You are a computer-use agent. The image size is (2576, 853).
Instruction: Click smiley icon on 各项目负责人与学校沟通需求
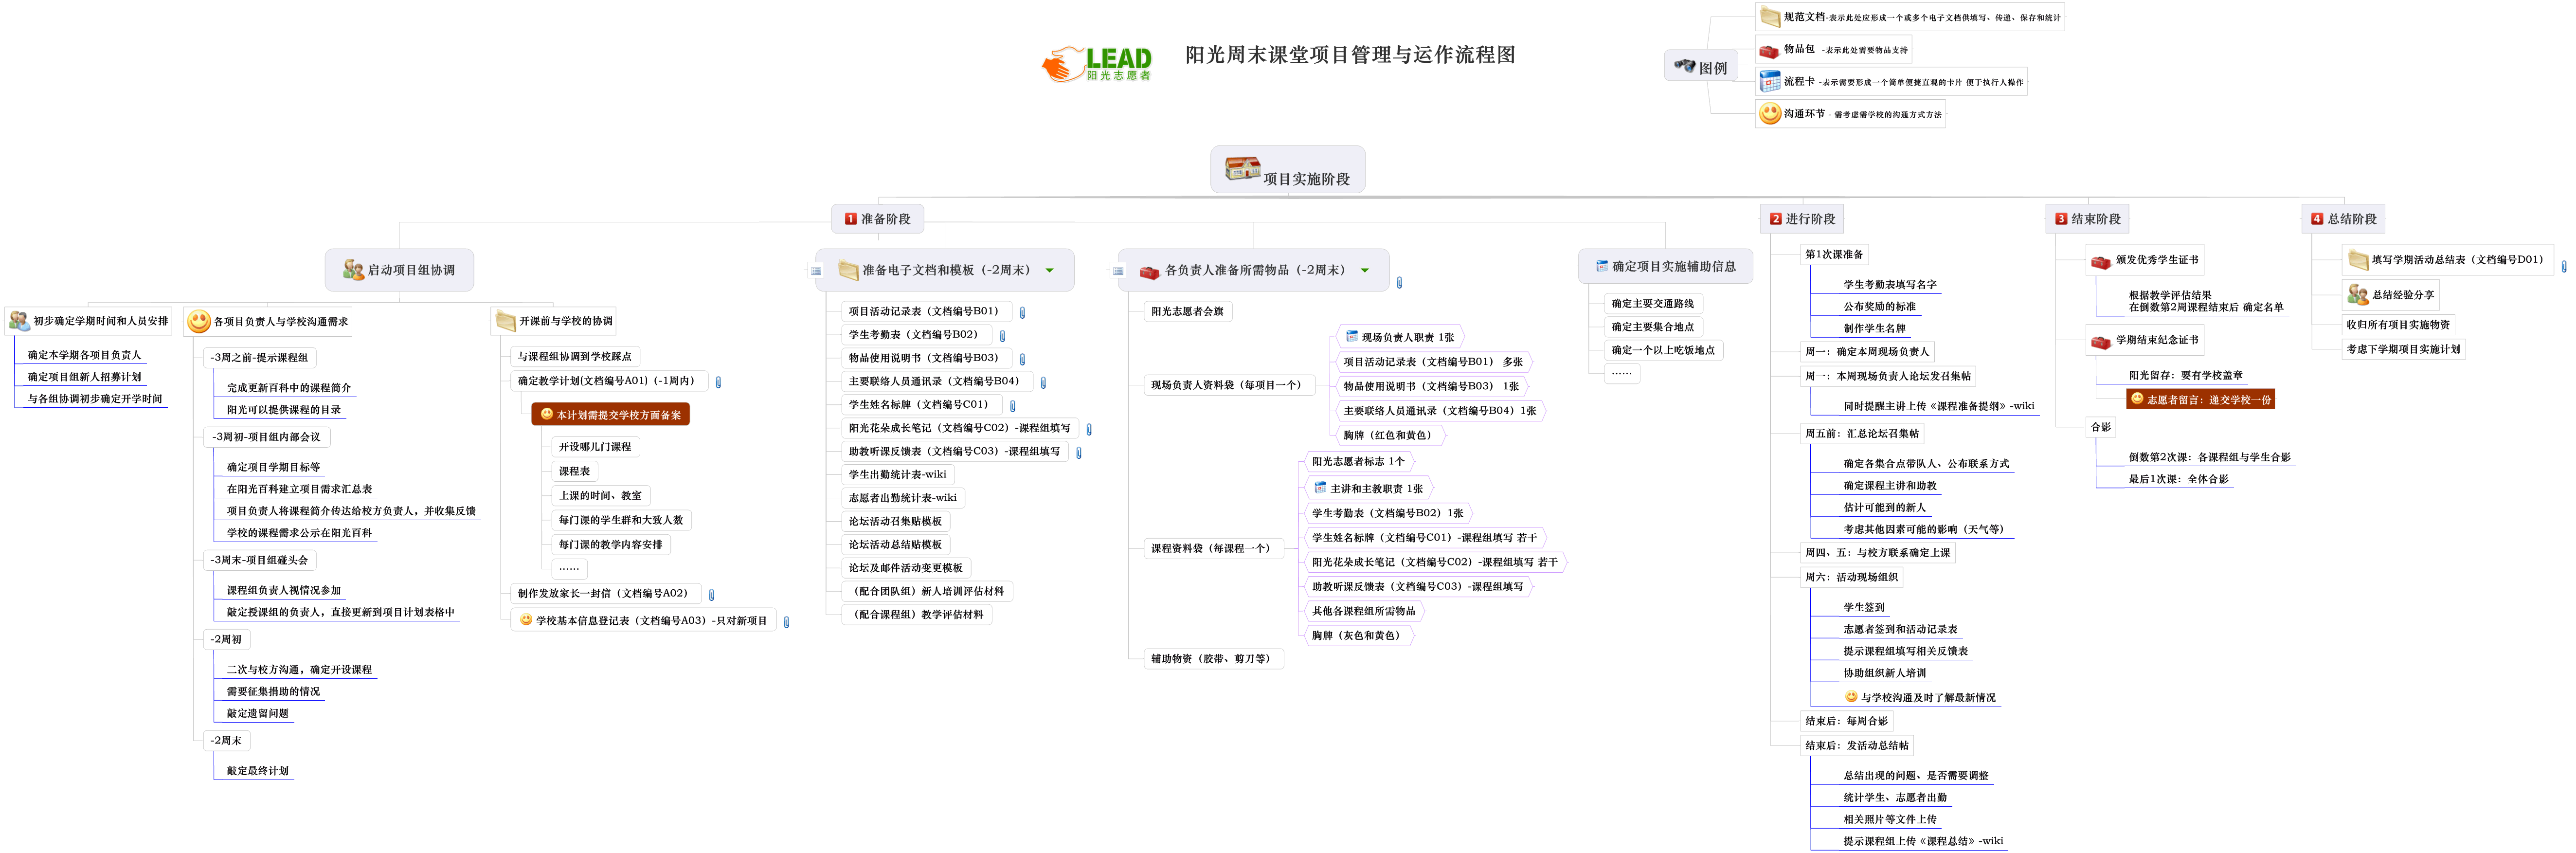tap(199, 321)
